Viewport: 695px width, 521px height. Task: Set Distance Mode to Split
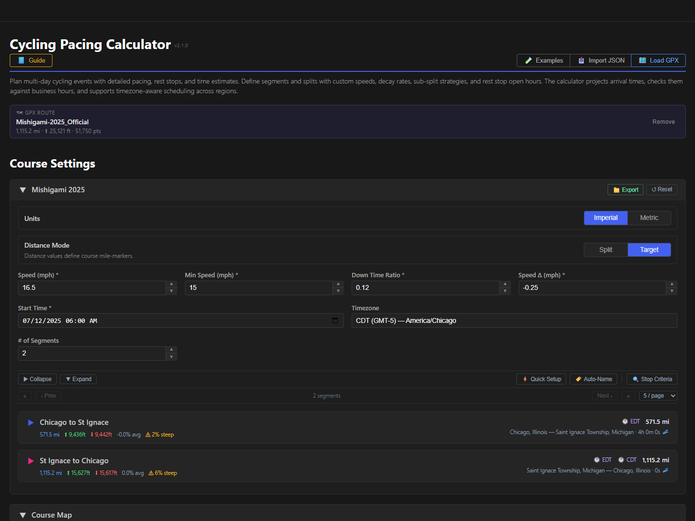[605, 250]
